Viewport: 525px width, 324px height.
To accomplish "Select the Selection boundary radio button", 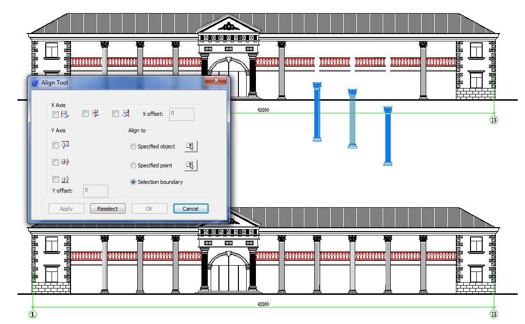I will (x=133, y=182).
